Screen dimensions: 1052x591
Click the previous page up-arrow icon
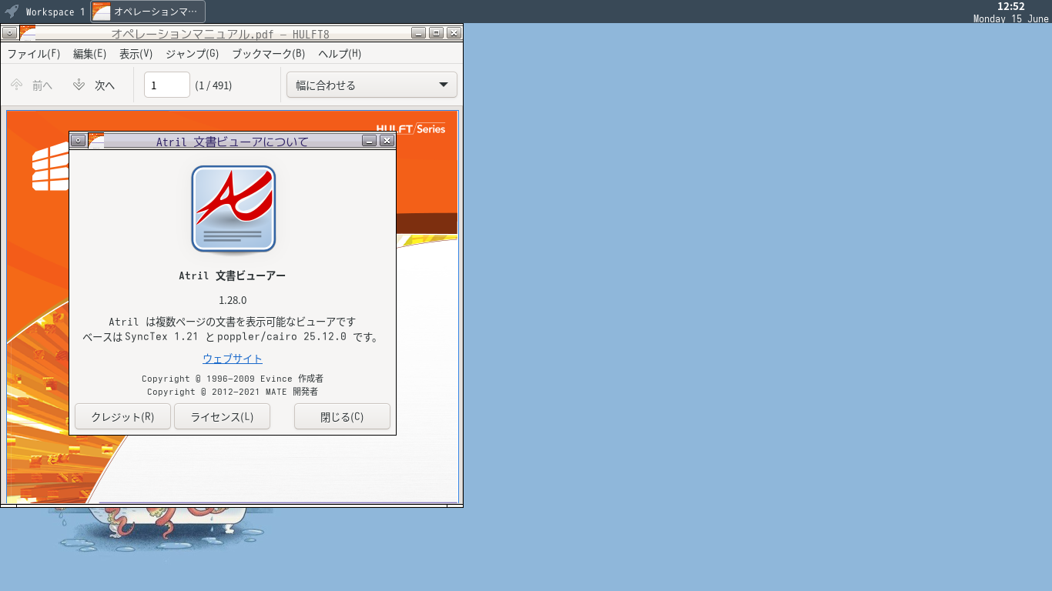pyautogui.click(x=17, y=85)
